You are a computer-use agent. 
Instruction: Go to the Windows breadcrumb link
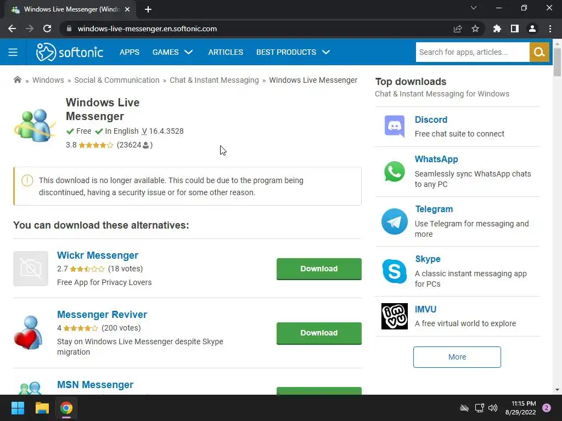click(48, 80)
